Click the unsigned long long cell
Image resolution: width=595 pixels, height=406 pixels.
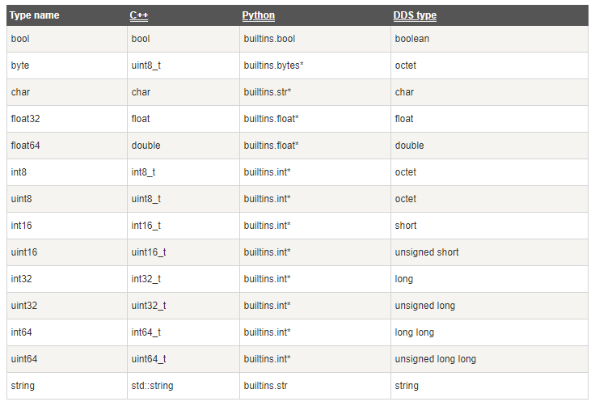point(435,359)
